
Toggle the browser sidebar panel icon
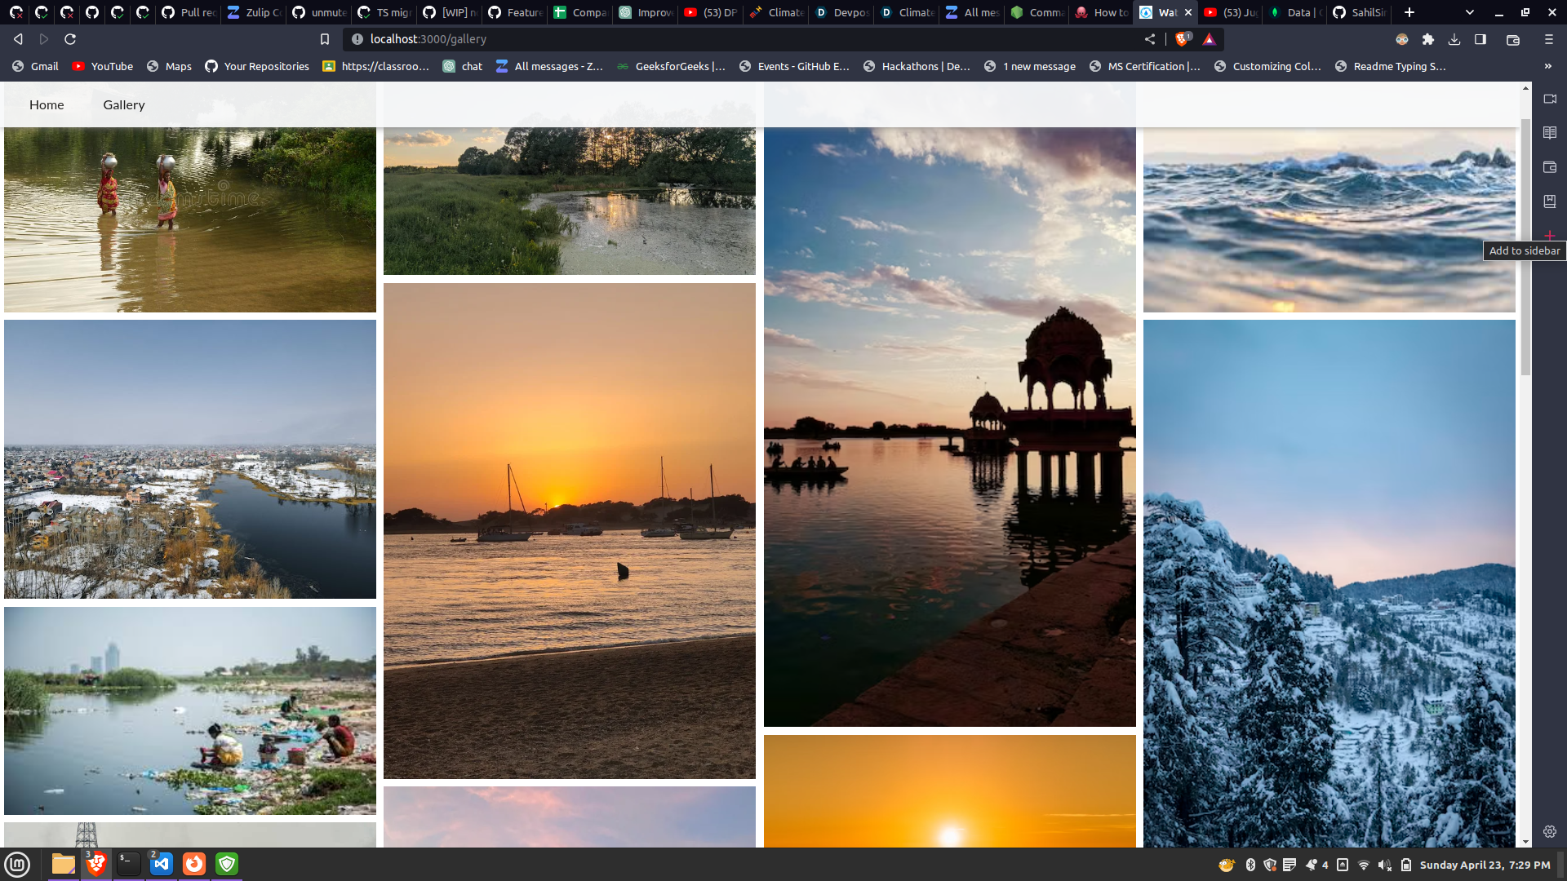click(x=1480, y=39)
